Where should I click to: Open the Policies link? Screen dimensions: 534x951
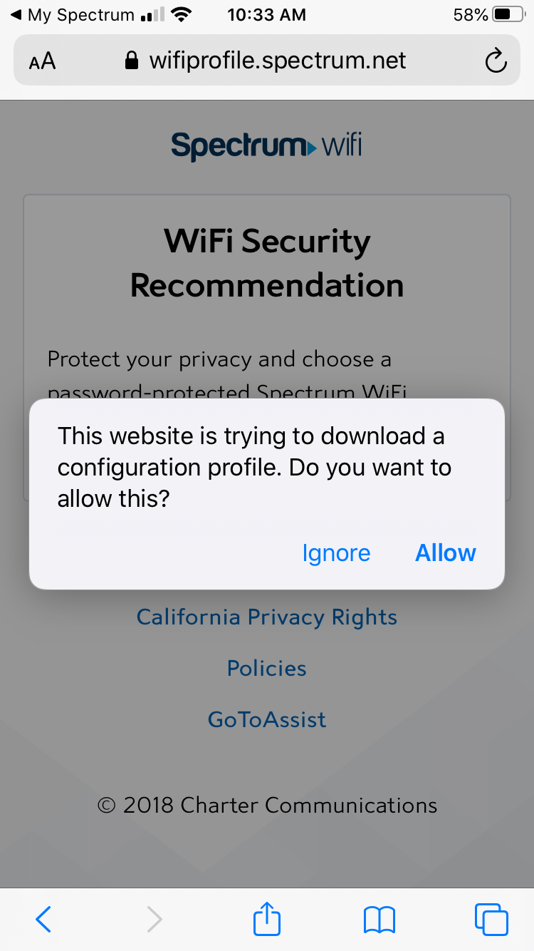[267, 668]
